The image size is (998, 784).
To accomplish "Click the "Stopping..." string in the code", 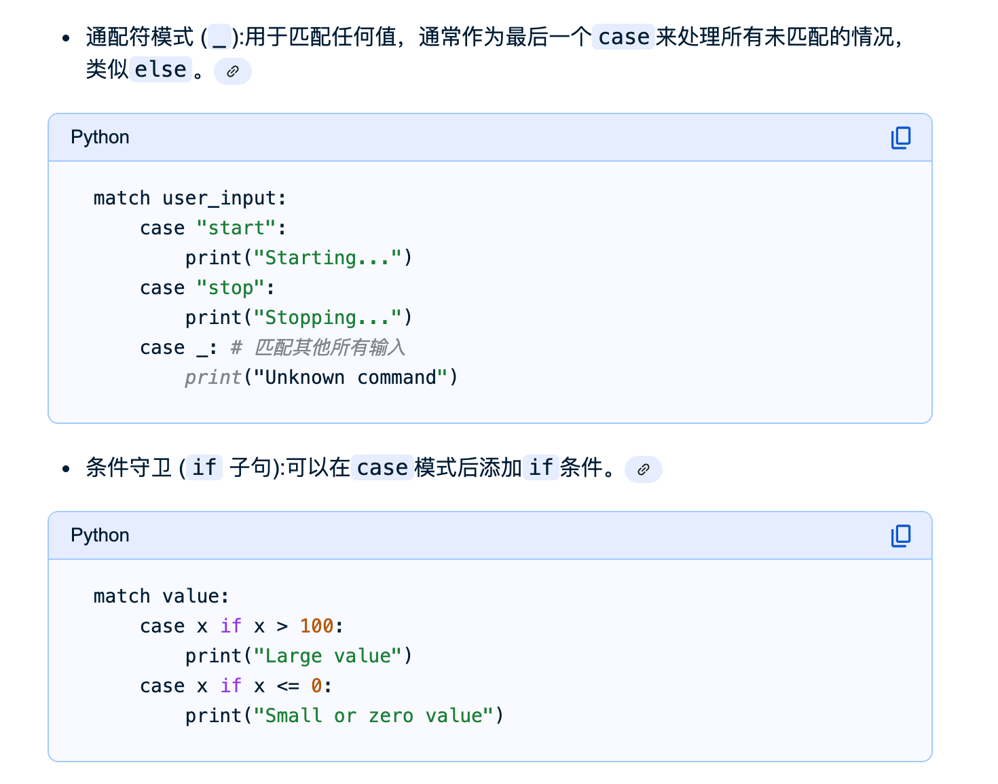I will tap(327, 318).
